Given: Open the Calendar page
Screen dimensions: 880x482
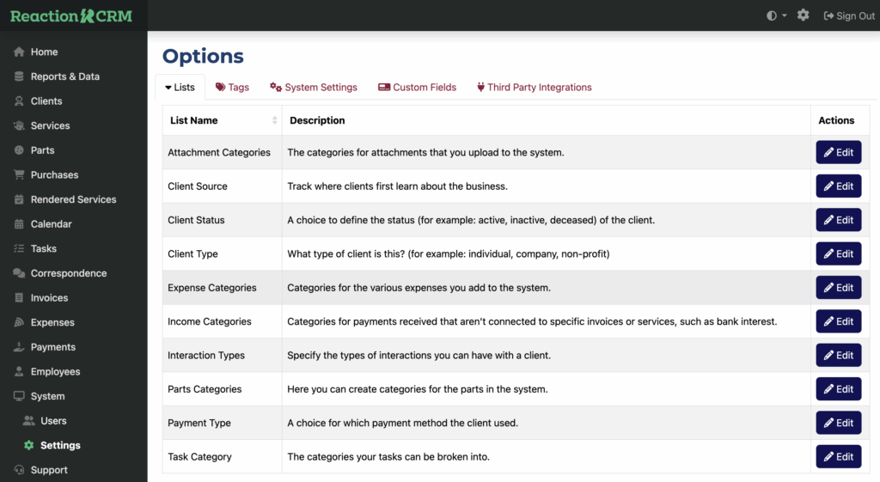Looking at the screenshot, I should tap(51, 223).
